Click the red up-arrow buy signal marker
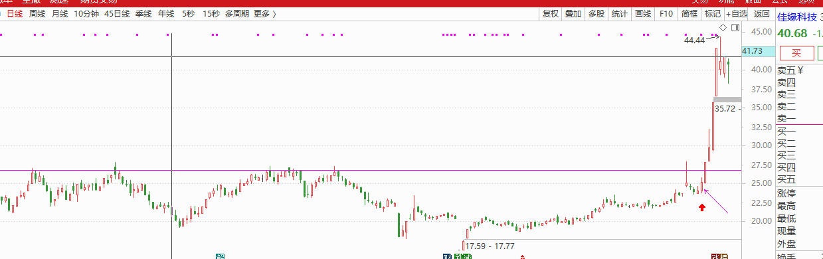823x259 pixels. point(702,208)
